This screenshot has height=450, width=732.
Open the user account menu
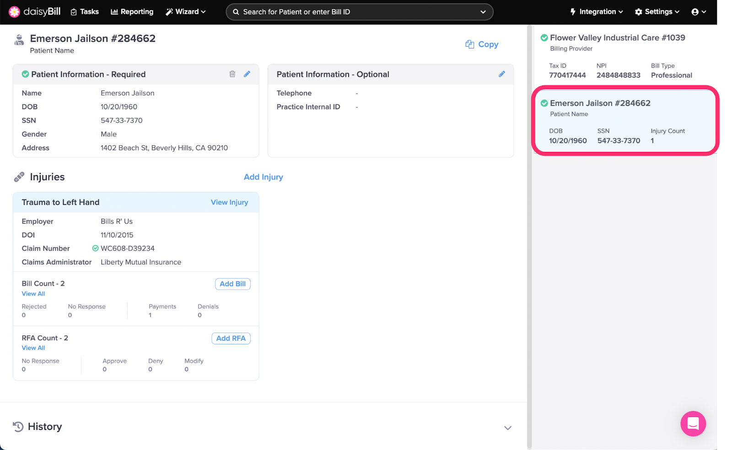tap(699, 12)
